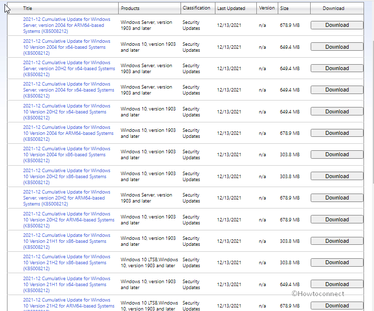The image size is (374, 311).
Task: Sort the table by the Title column header
Action: 27,8
